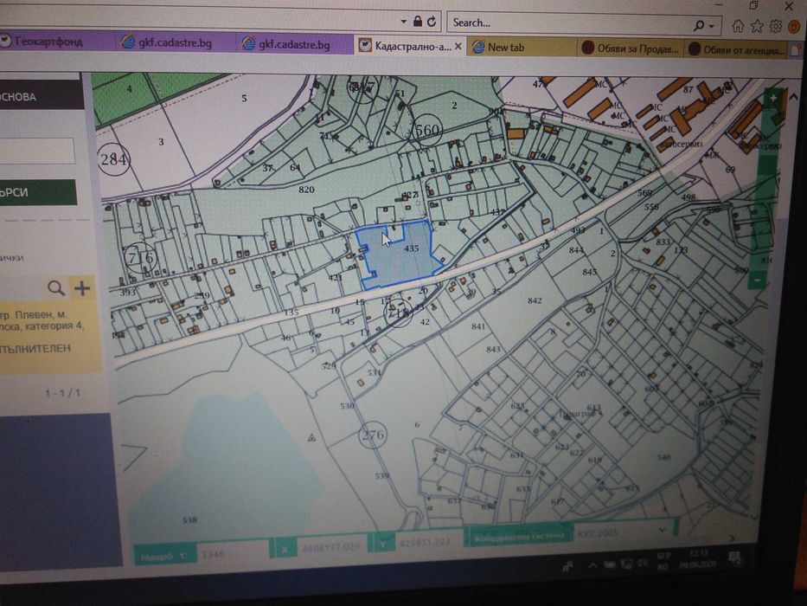Click the map zoom-in plus button
Viewport: 807px width, 606px height.
pyautogui.click(x=772, y=97)
